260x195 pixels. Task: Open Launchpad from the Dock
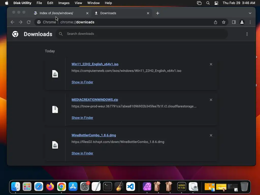pos(27,187)
